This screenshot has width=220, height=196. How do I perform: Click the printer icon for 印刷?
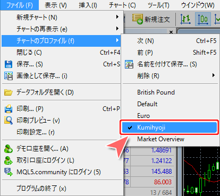click(x=9, y=109)
